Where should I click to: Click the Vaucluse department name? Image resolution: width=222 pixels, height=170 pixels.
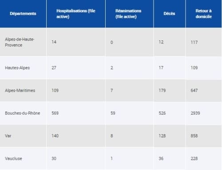tap(13, 158)
